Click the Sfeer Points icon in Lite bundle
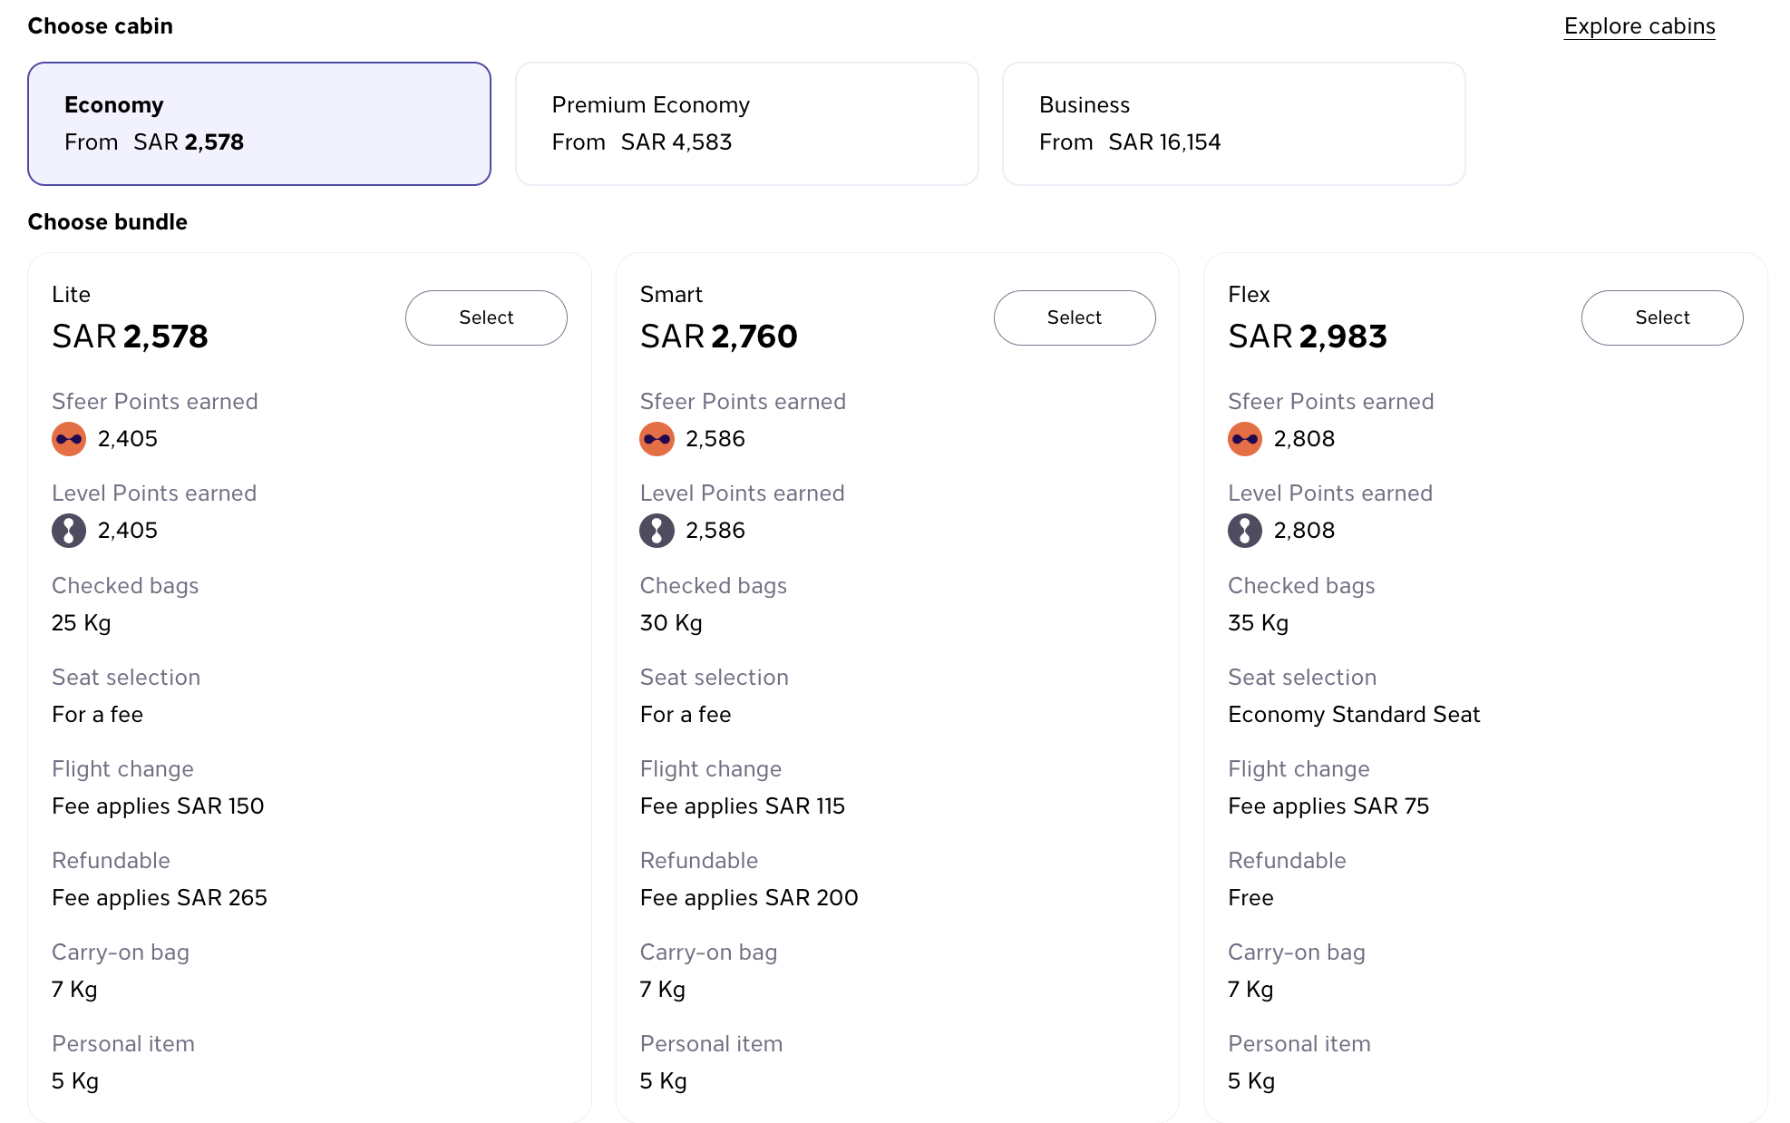 (69, 439)
